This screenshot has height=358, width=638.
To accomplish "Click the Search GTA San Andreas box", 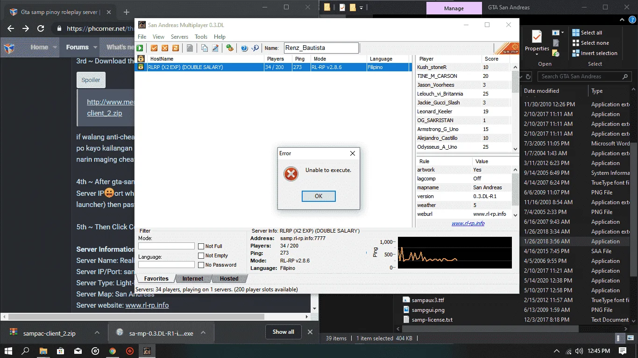I will (x=584, y=76).
